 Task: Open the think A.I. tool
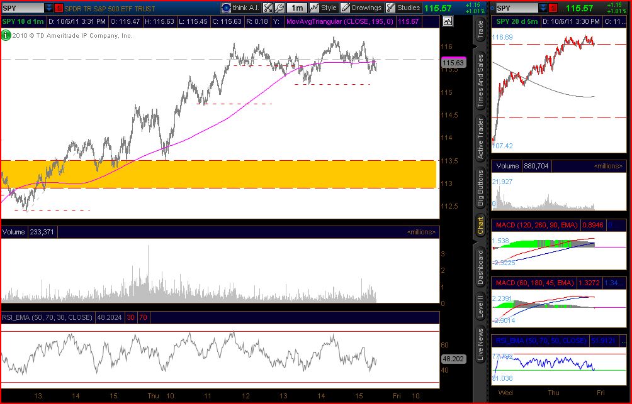tap(240, 8)
